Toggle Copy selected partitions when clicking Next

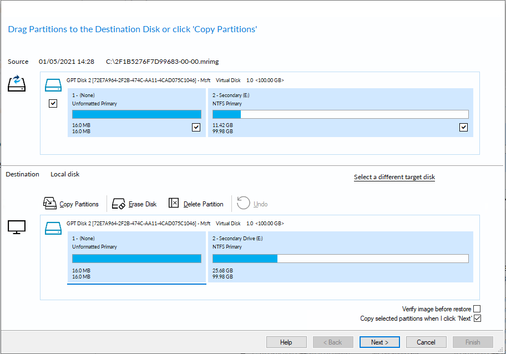click(x=477, y=318)
